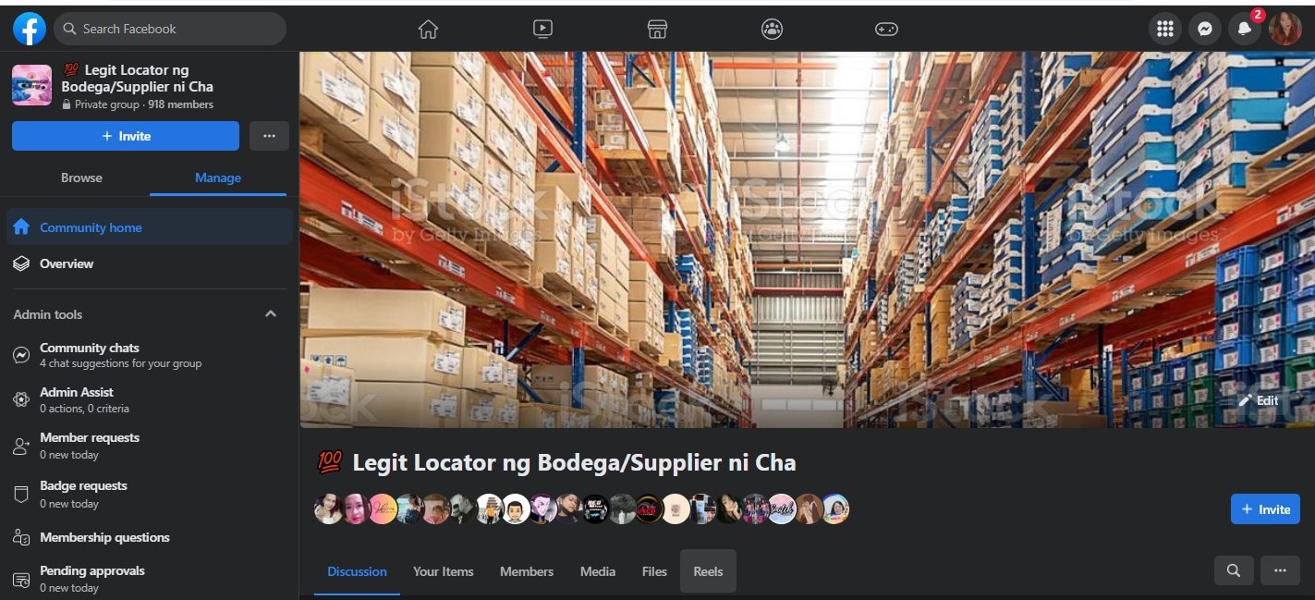Open the Watch video icon
The image size is (1315, 600).
[x=542, y=29]
